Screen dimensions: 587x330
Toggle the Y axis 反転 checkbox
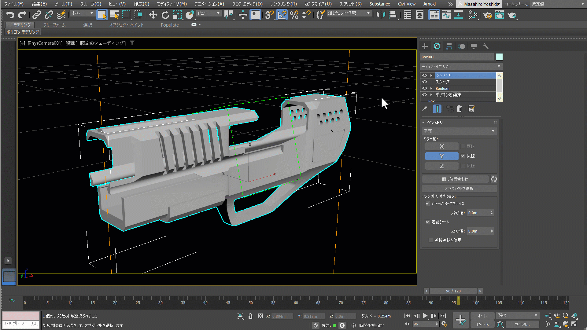click(x=463, y=156)
